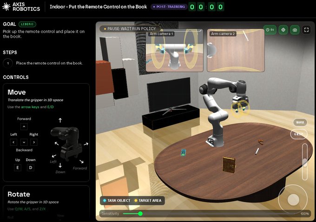Click the D key for Down

[x=31, y=168]
